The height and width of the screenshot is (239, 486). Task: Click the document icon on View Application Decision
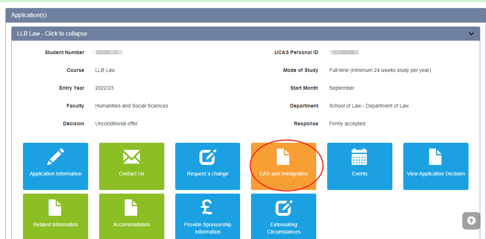click(x=435, y=157)
